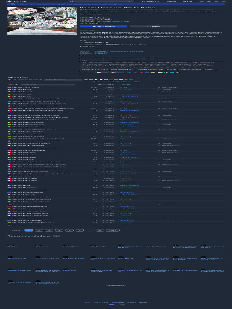Jump to Last page of chapters
The height and width of the screenshot is (309, 232).
click(x=112, y=230)
